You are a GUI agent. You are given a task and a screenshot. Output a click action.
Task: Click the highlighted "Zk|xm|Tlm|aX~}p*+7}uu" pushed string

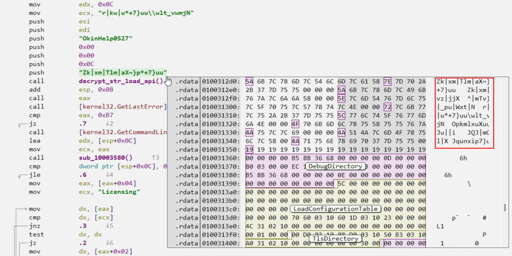click(x=122, y=72)
